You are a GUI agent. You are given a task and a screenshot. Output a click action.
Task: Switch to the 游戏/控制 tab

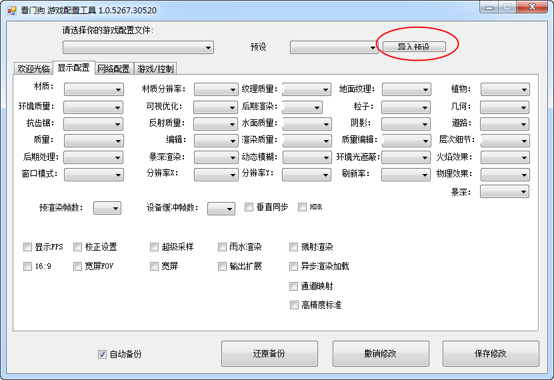click(x=155, y=69)
